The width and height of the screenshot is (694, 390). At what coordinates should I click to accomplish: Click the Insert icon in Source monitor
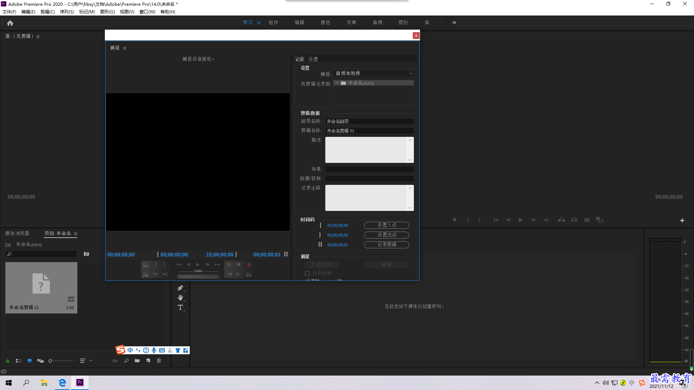tap(561, 220)
